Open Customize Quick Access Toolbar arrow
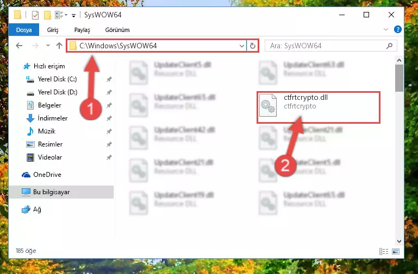Screen dimensions: 418x274 point(73,16)
